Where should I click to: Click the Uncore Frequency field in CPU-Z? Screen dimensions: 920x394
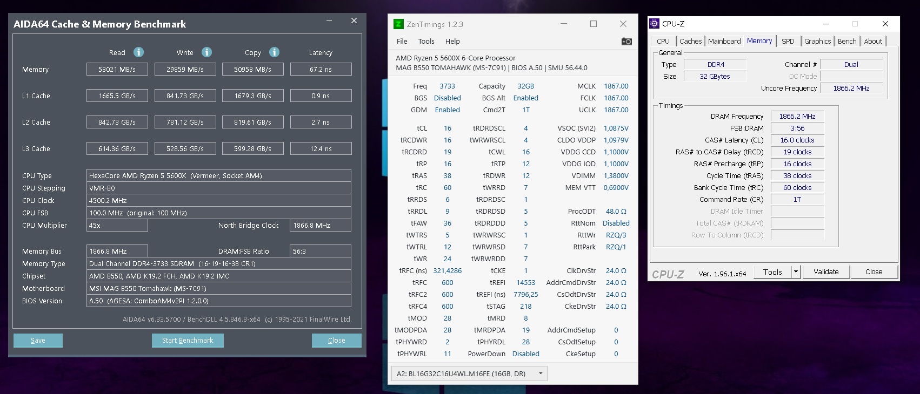point(851,88)
